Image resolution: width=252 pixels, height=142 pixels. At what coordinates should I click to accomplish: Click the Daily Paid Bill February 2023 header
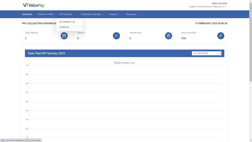tap(46, 53)
